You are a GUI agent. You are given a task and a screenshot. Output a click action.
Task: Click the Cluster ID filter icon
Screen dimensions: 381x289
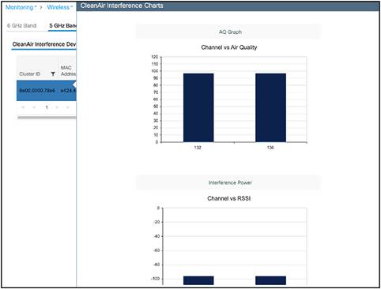[53, 74]
